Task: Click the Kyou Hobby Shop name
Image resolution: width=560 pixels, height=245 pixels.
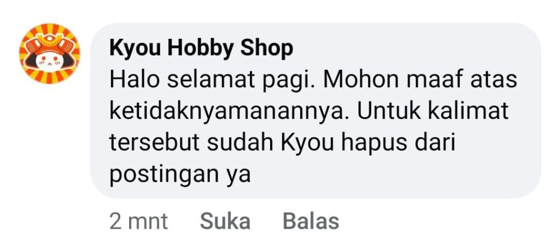Action: [201, 47]
